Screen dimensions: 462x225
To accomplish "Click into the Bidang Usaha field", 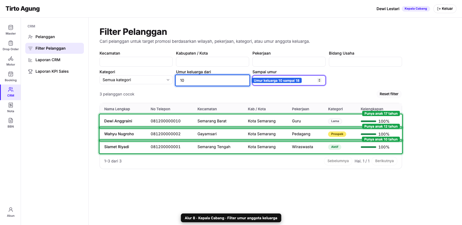I will 365,62.
